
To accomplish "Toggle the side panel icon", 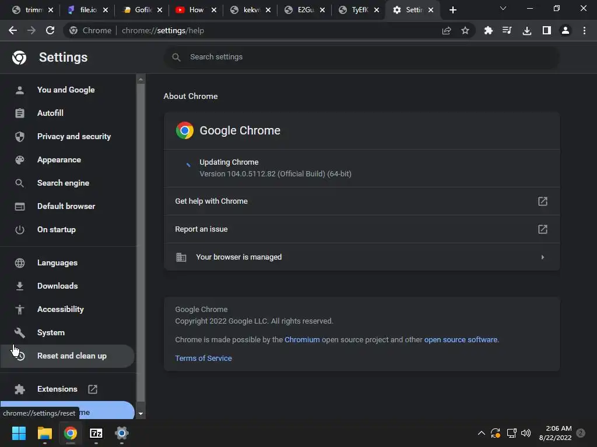I will point(547,30).
